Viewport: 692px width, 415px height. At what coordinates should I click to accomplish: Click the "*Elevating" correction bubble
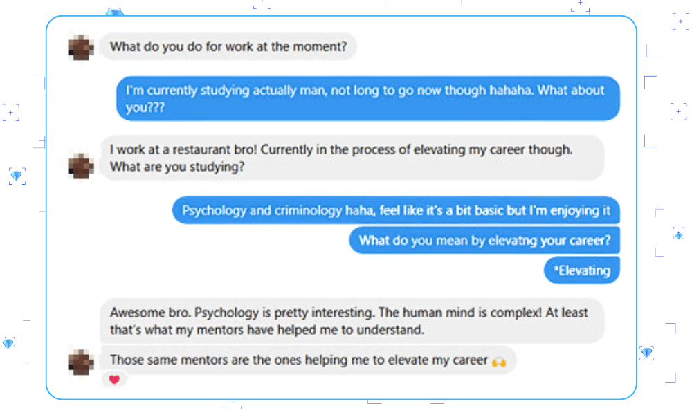click(582, 270)
